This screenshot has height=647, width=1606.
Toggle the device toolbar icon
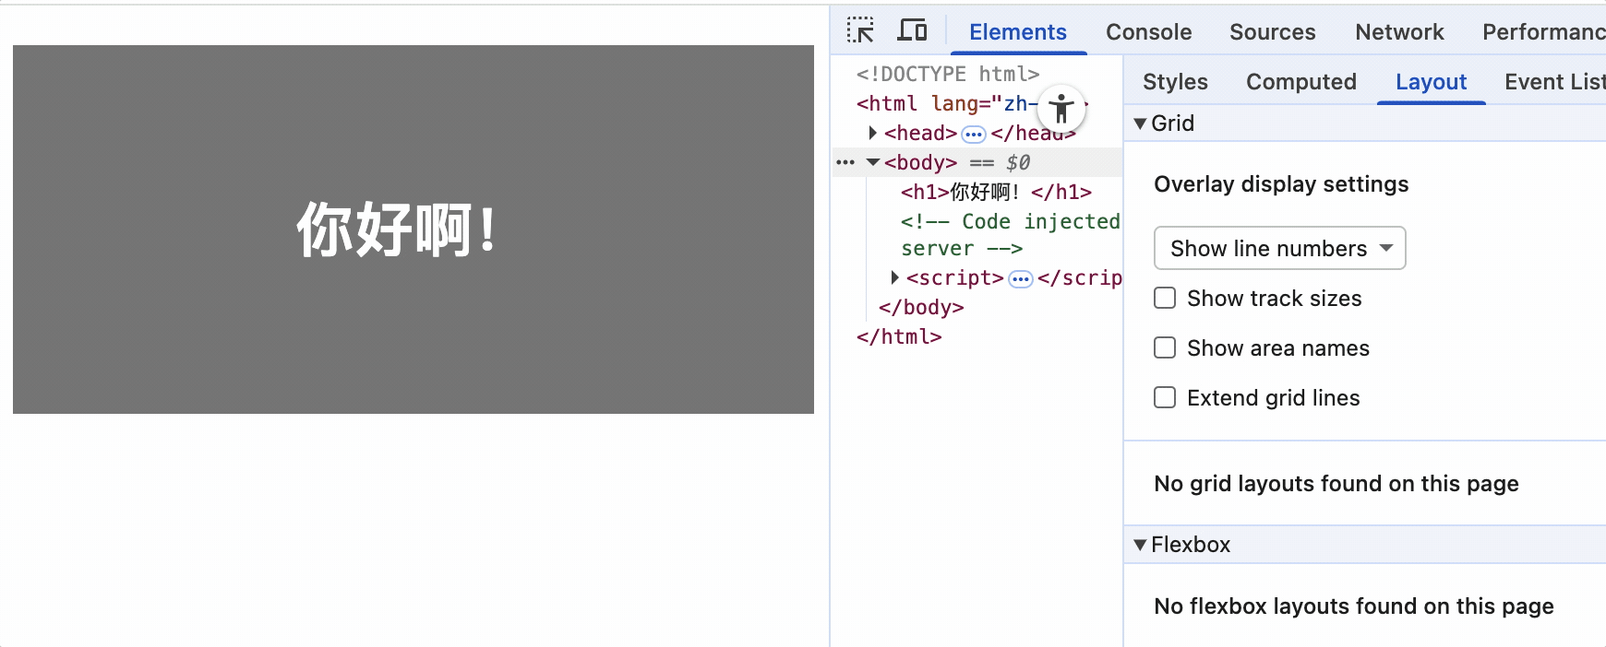pos(912,30)
